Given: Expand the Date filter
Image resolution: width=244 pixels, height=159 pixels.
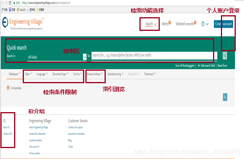Looking at the screenshot, I should pyautogui.click(x=28, y=74).
